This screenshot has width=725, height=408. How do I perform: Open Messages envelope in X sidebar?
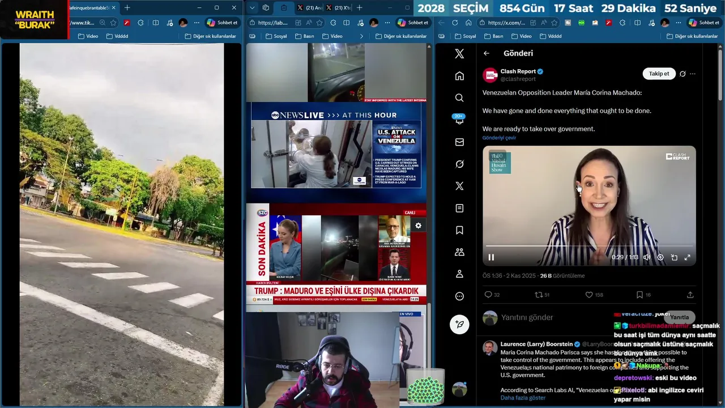[x=459, y=142]
